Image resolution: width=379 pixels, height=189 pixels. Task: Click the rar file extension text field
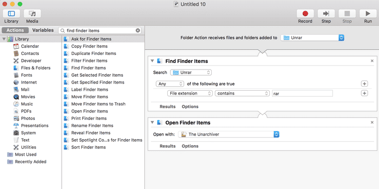pyautogui.click(x=302, y=93)
